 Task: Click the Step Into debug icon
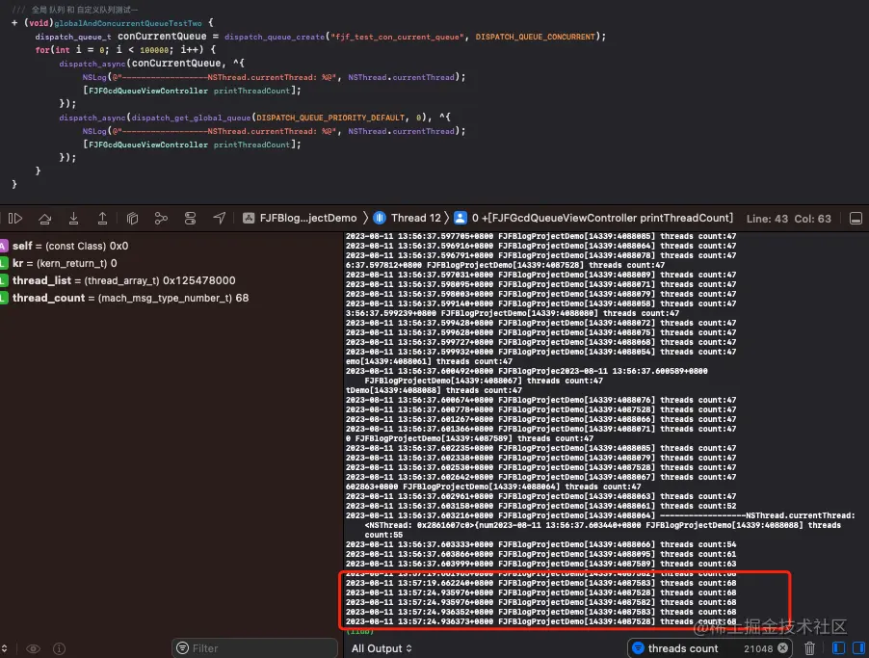pyautogui.click(x=73, y=219)
